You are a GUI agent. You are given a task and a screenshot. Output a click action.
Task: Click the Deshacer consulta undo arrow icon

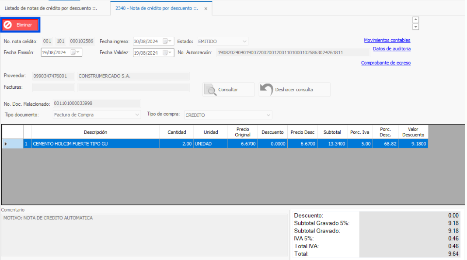[x=266, y=90]
